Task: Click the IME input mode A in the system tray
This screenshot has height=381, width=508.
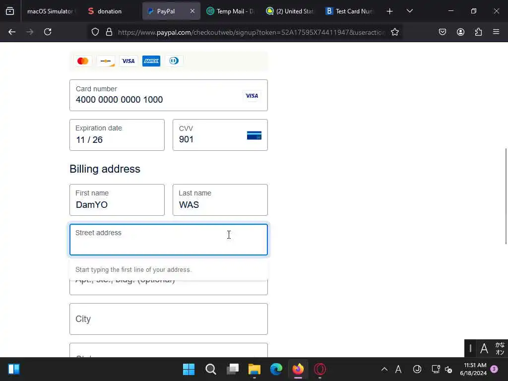Action: 398,369
